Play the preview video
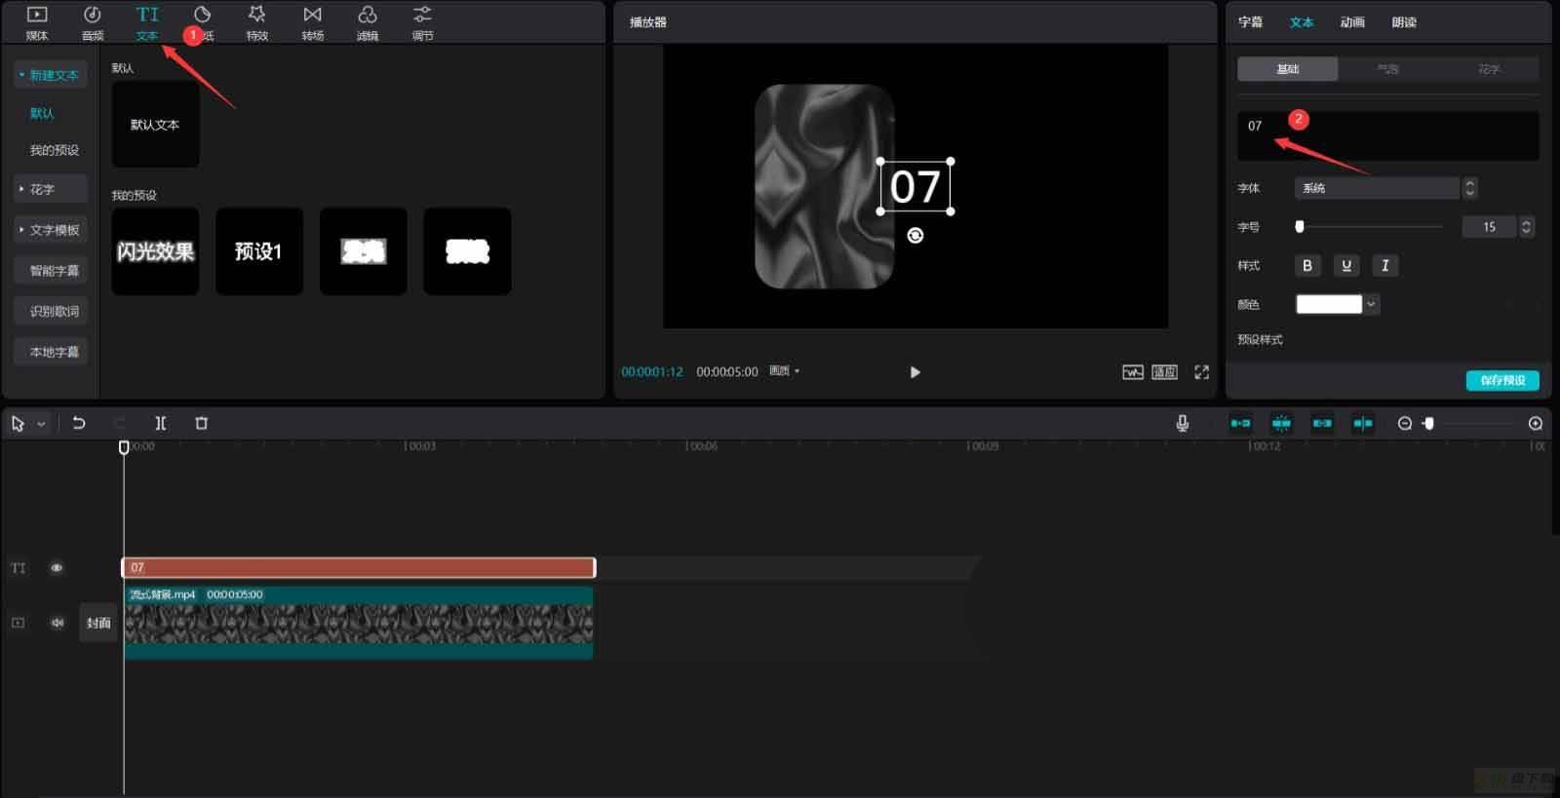Screen dimensions: 1560x798 tap(915, 372)
